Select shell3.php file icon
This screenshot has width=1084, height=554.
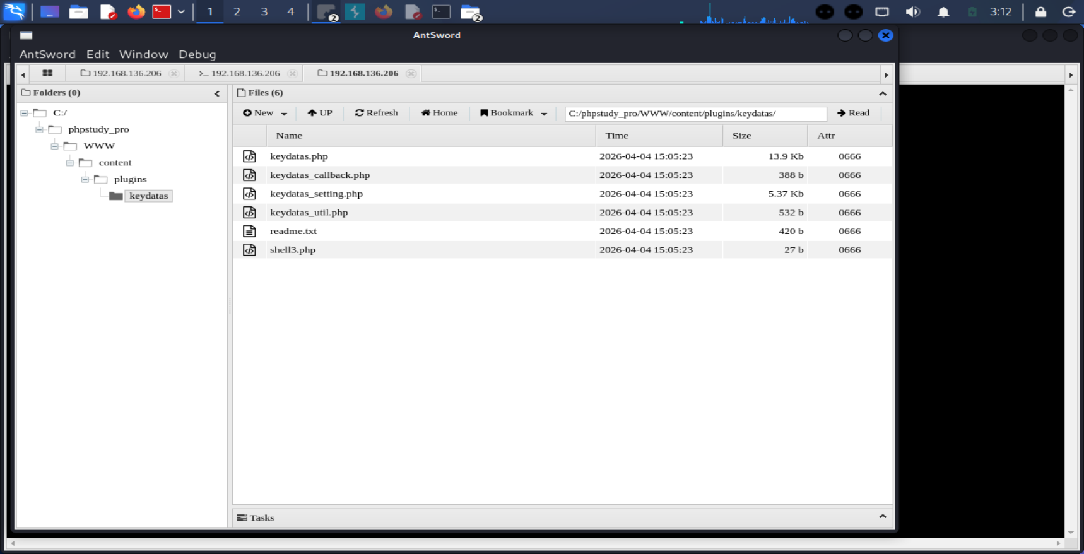tap(250, 250)
